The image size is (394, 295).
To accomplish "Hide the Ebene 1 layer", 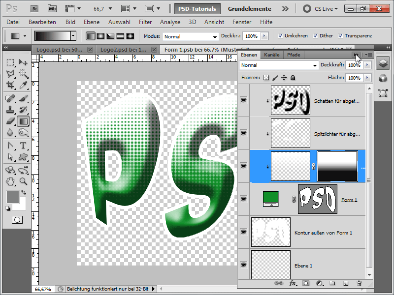I will click(243, 265).
